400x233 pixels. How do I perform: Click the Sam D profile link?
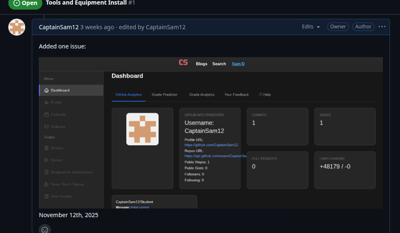pyautogui.click(x=238, y=64)
